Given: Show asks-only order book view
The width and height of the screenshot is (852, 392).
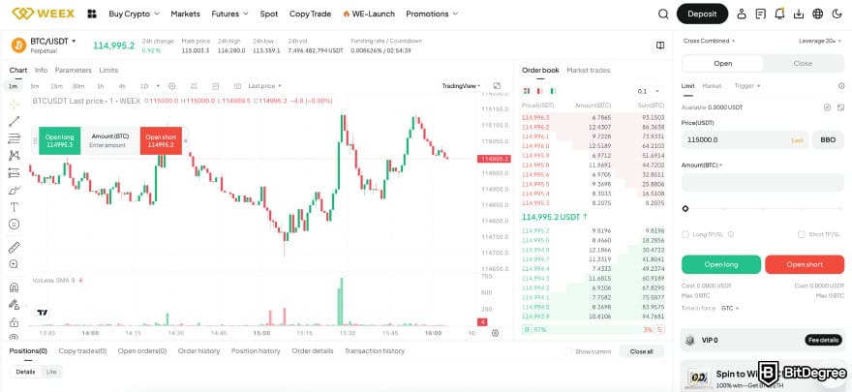Looking at the screenshot, I should pyautogui.click(x=539, y=91).
